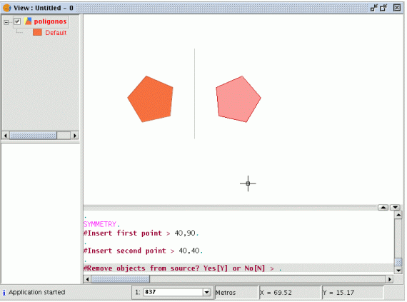Collapse the poligonos layer tree node

coord(6,22)
